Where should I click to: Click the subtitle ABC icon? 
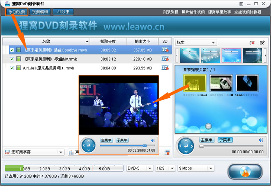pos(7,152)
